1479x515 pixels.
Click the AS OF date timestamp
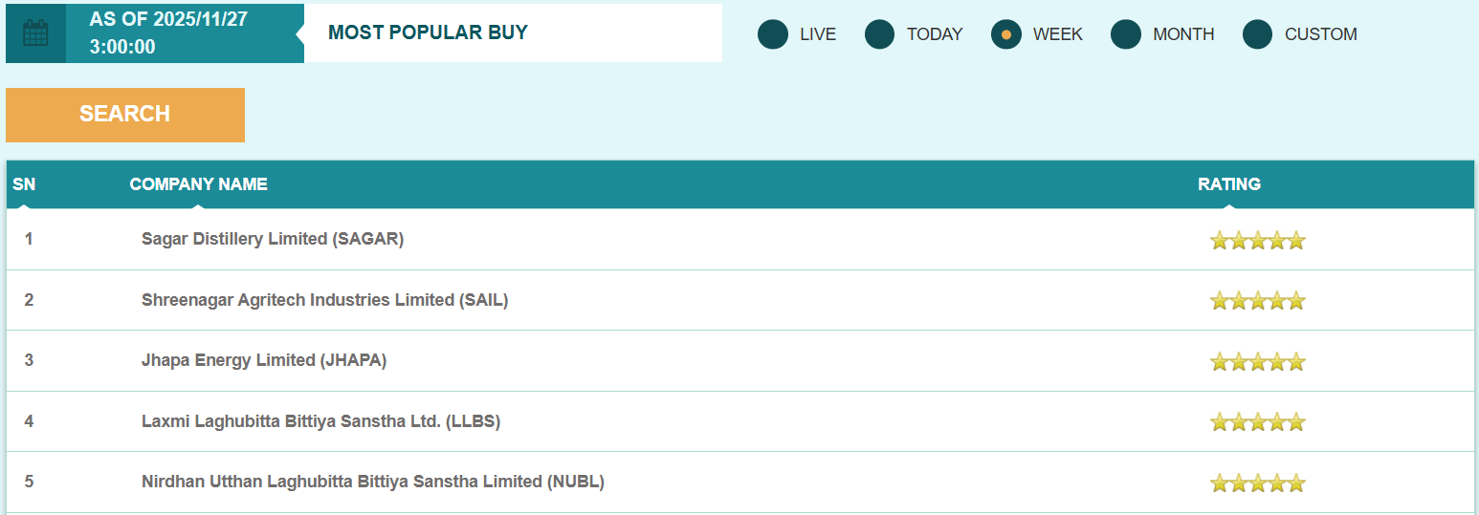168,32
